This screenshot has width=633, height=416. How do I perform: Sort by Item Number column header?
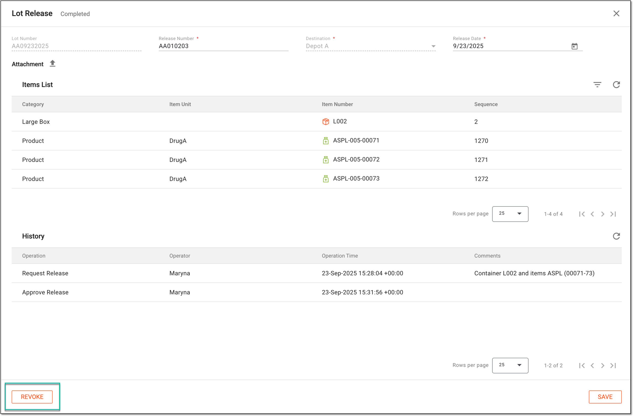pos(337,104)
